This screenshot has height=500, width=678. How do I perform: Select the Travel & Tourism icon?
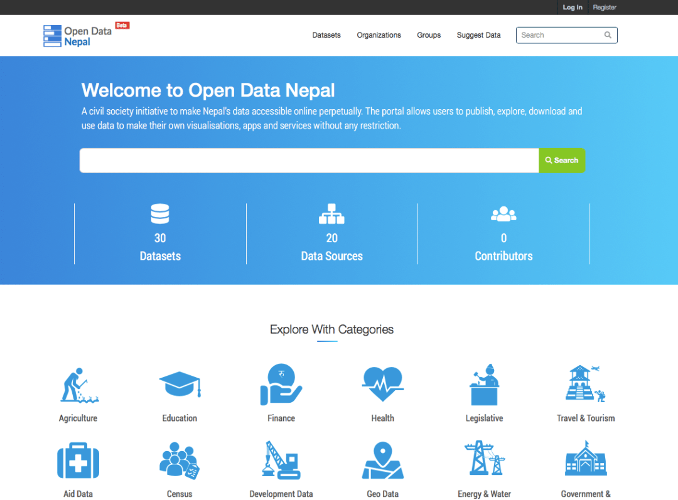[x=585, y=384]
